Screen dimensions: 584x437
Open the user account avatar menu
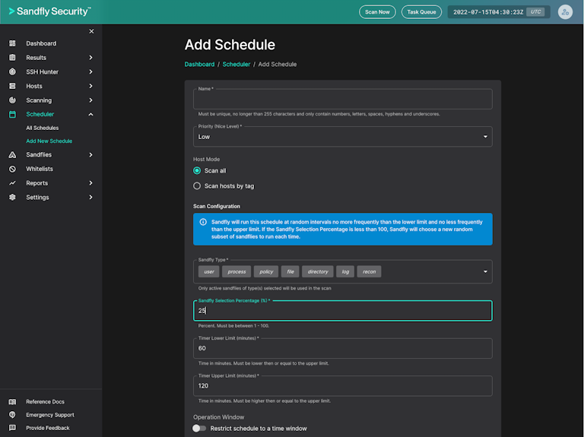(x=565, y=12)
